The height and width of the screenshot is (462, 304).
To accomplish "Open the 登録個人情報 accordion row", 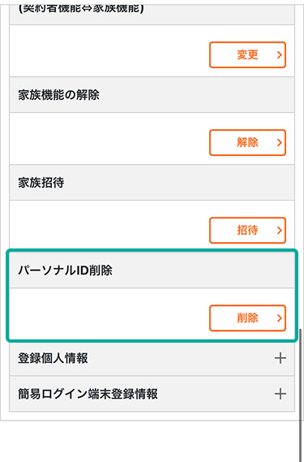I will click(152, 358).
